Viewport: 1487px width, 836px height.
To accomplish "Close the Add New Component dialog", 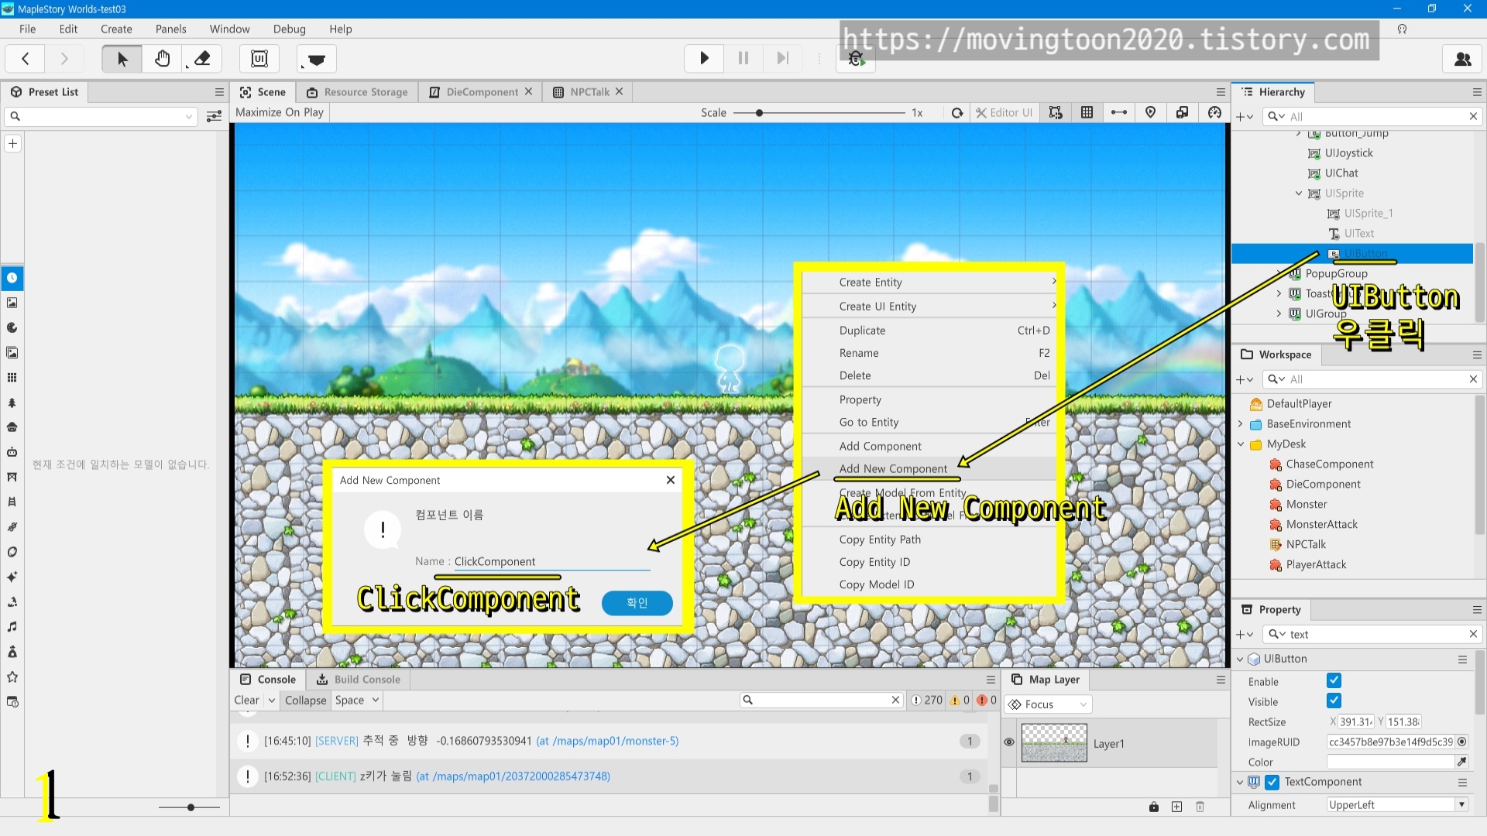I will (671, 480).
